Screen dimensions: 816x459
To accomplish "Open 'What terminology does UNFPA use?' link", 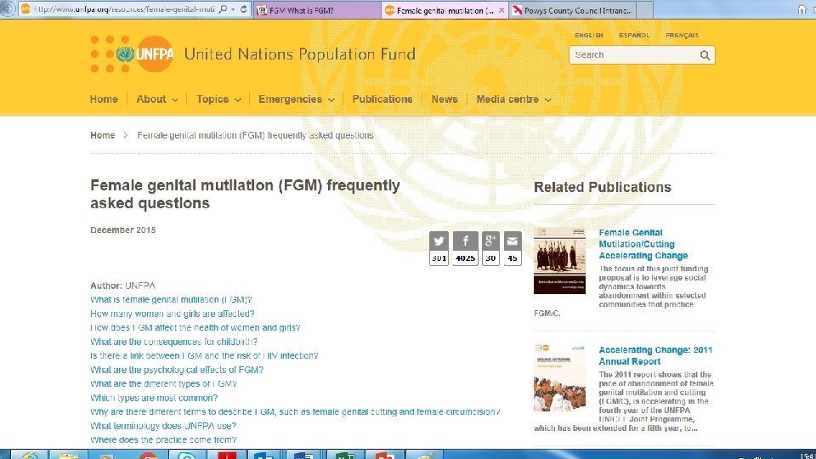I will (163, 426).
